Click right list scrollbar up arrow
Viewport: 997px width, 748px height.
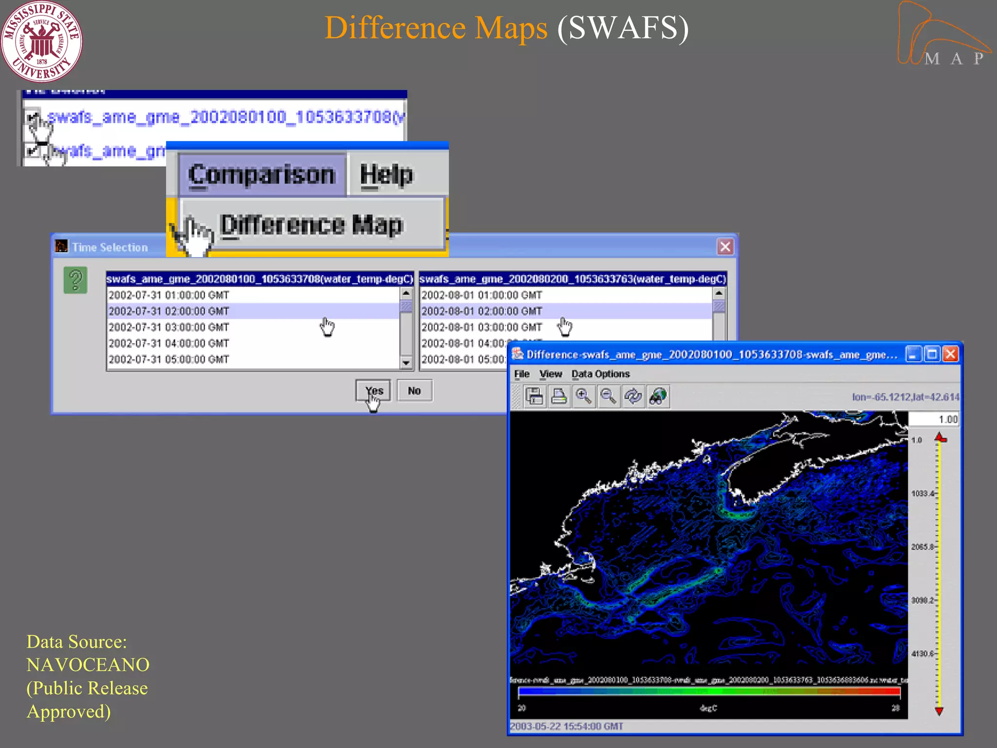tap(719, 294)
